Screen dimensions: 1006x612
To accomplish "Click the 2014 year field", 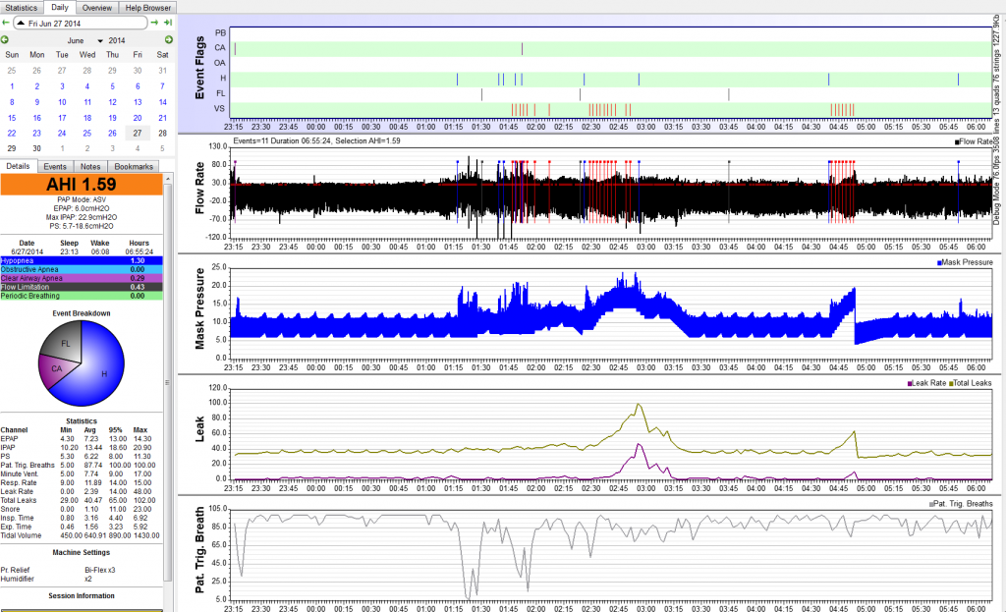I will point(117,40).
